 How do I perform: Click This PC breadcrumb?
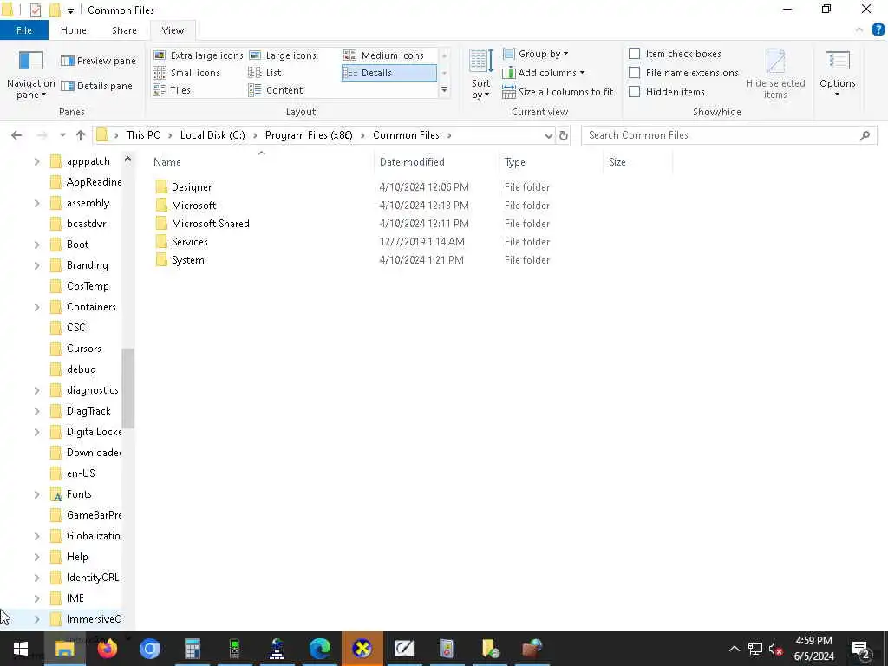click(143, 135)
